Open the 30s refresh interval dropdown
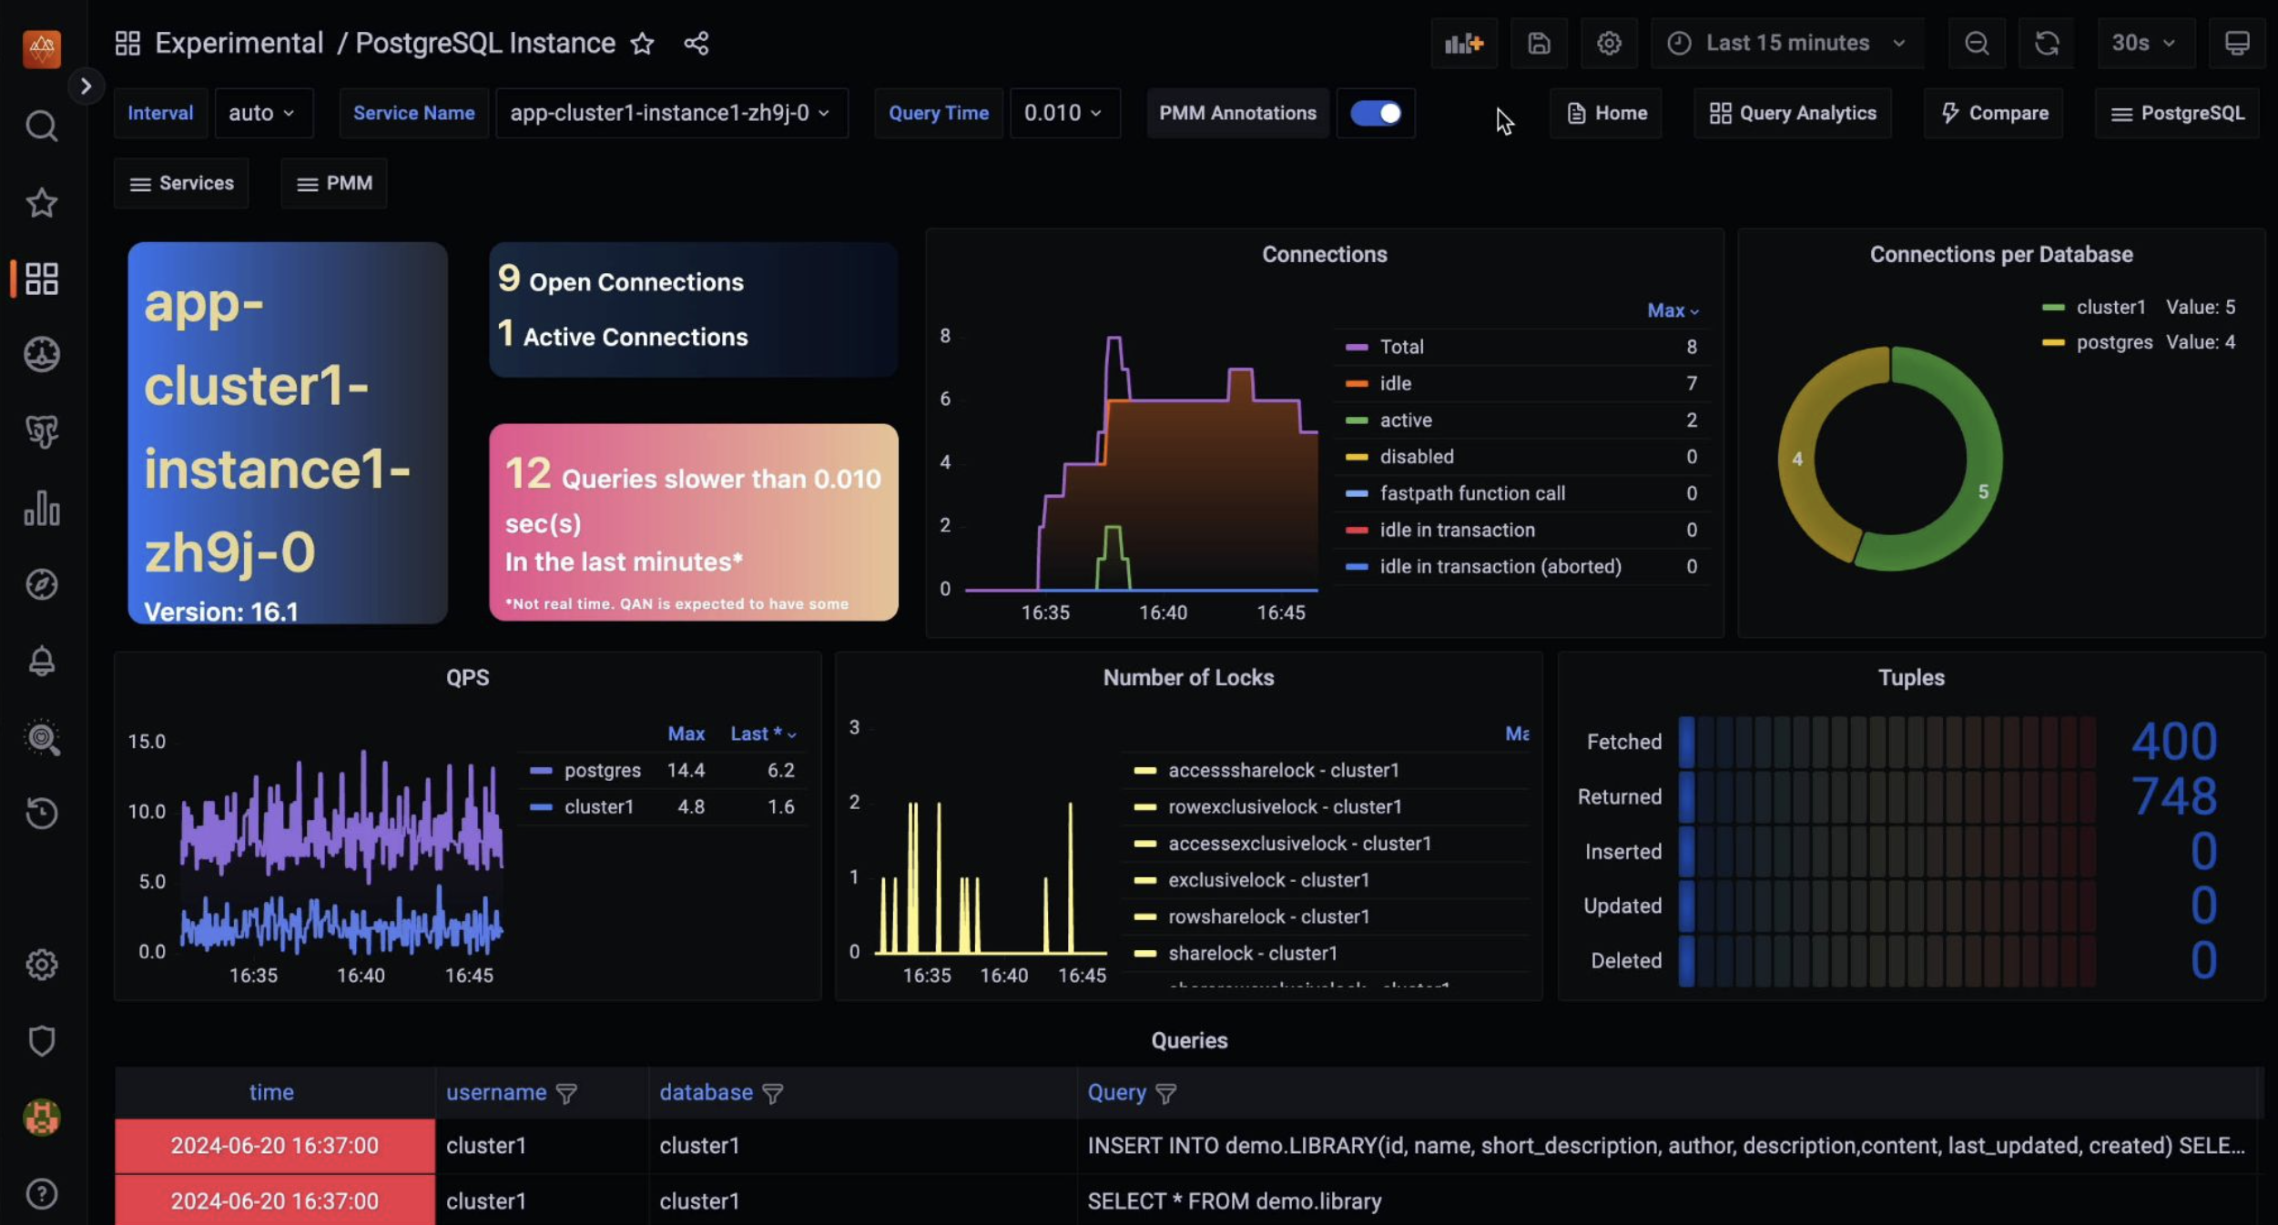Viewport: 2278px width, 1225px height. point(2145,43)
